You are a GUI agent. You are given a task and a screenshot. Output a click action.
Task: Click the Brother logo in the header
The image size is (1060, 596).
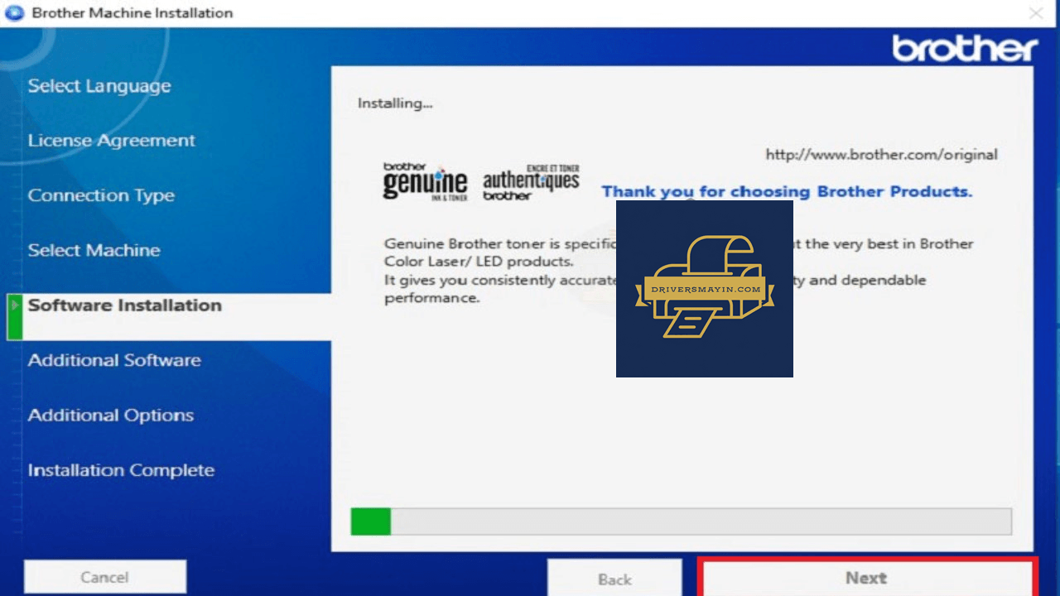coord(965,49)
